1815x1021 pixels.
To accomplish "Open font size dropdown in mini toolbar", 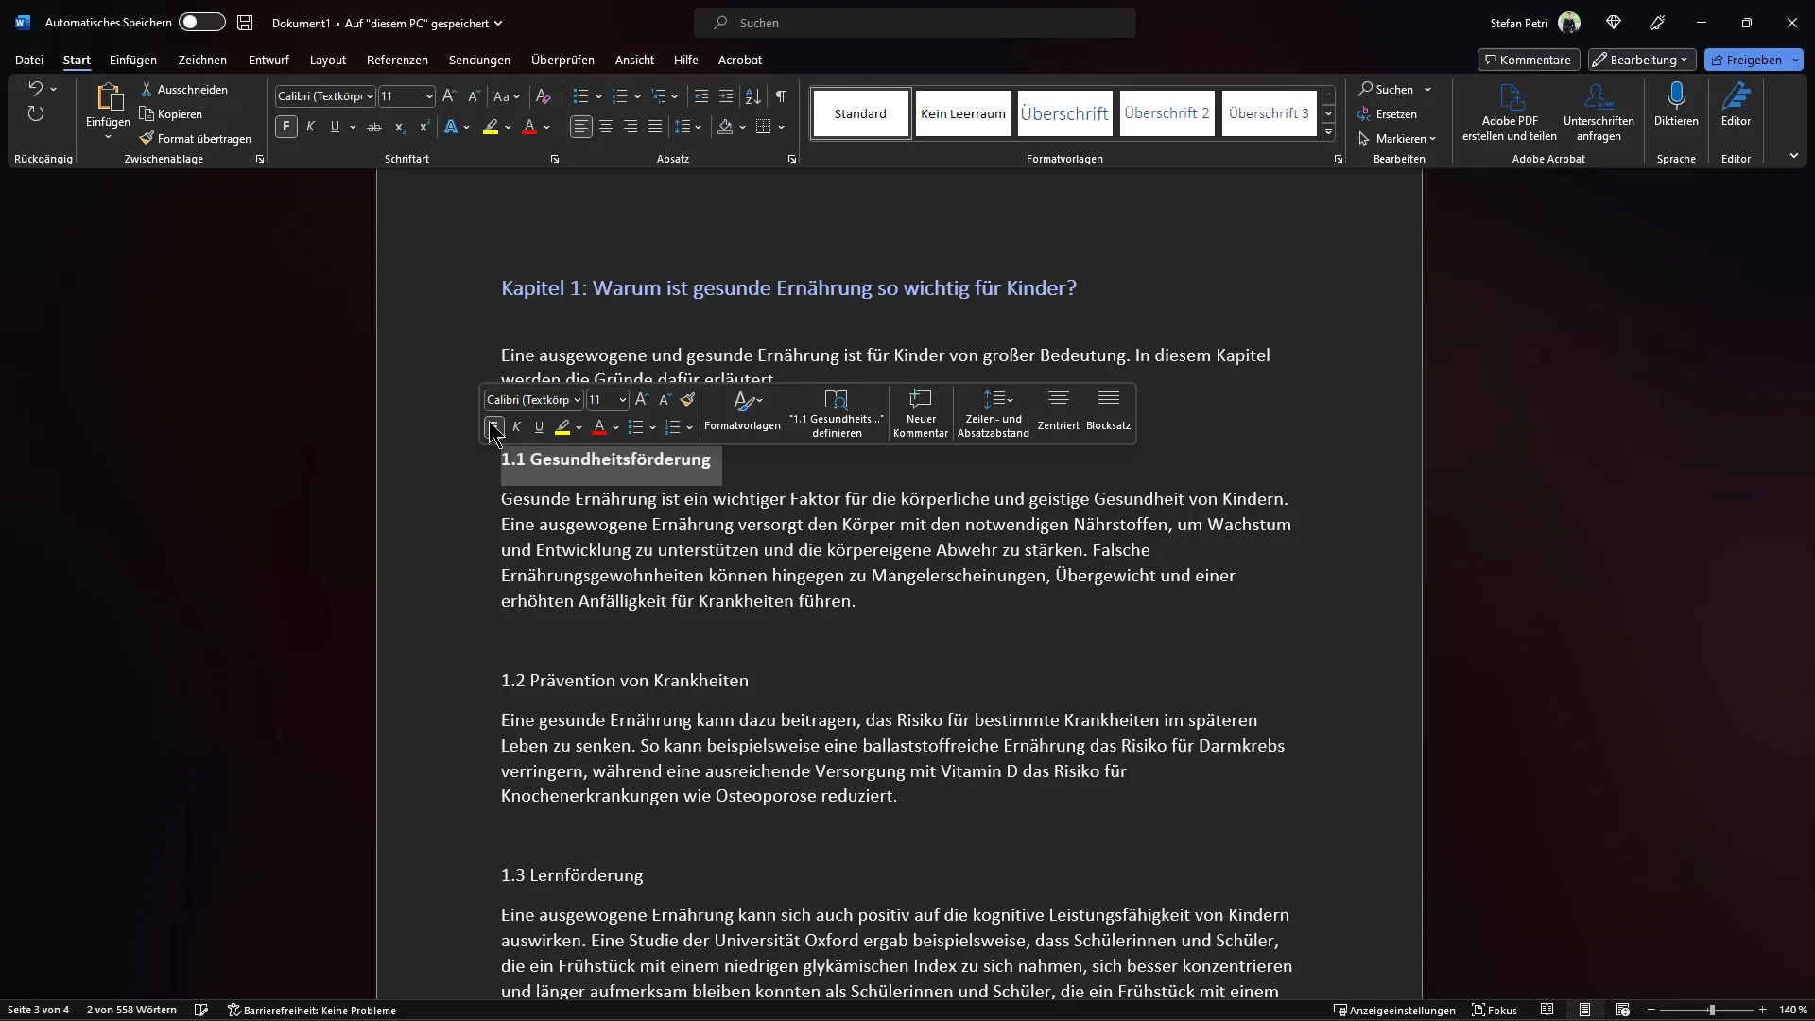I will tap(622, 400).
